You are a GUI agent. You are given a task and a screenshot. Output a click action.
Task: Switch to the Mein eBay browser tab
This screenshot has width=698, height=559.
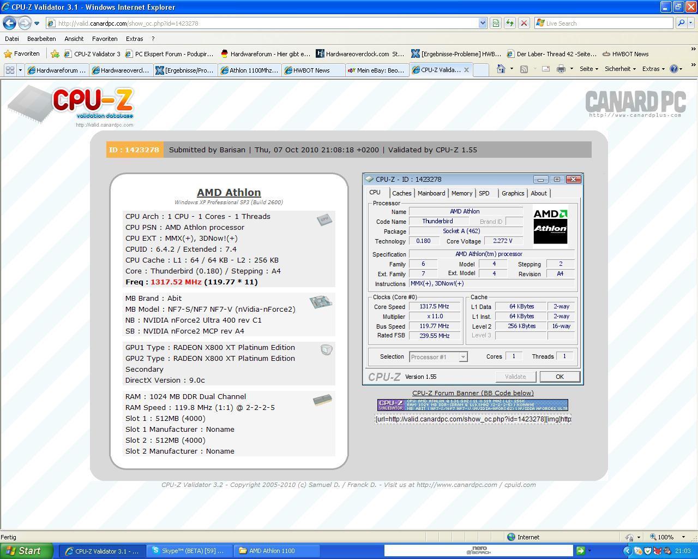point(376,70)
